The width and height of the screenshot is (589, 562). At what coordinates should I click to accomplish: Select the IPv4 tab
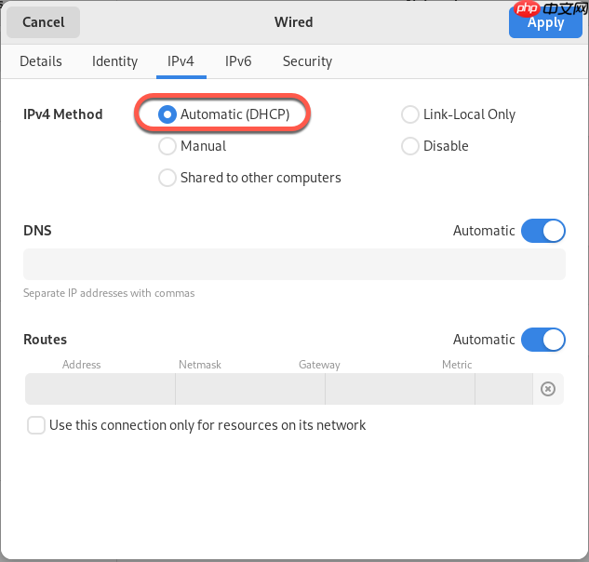(x=181, y=61)
